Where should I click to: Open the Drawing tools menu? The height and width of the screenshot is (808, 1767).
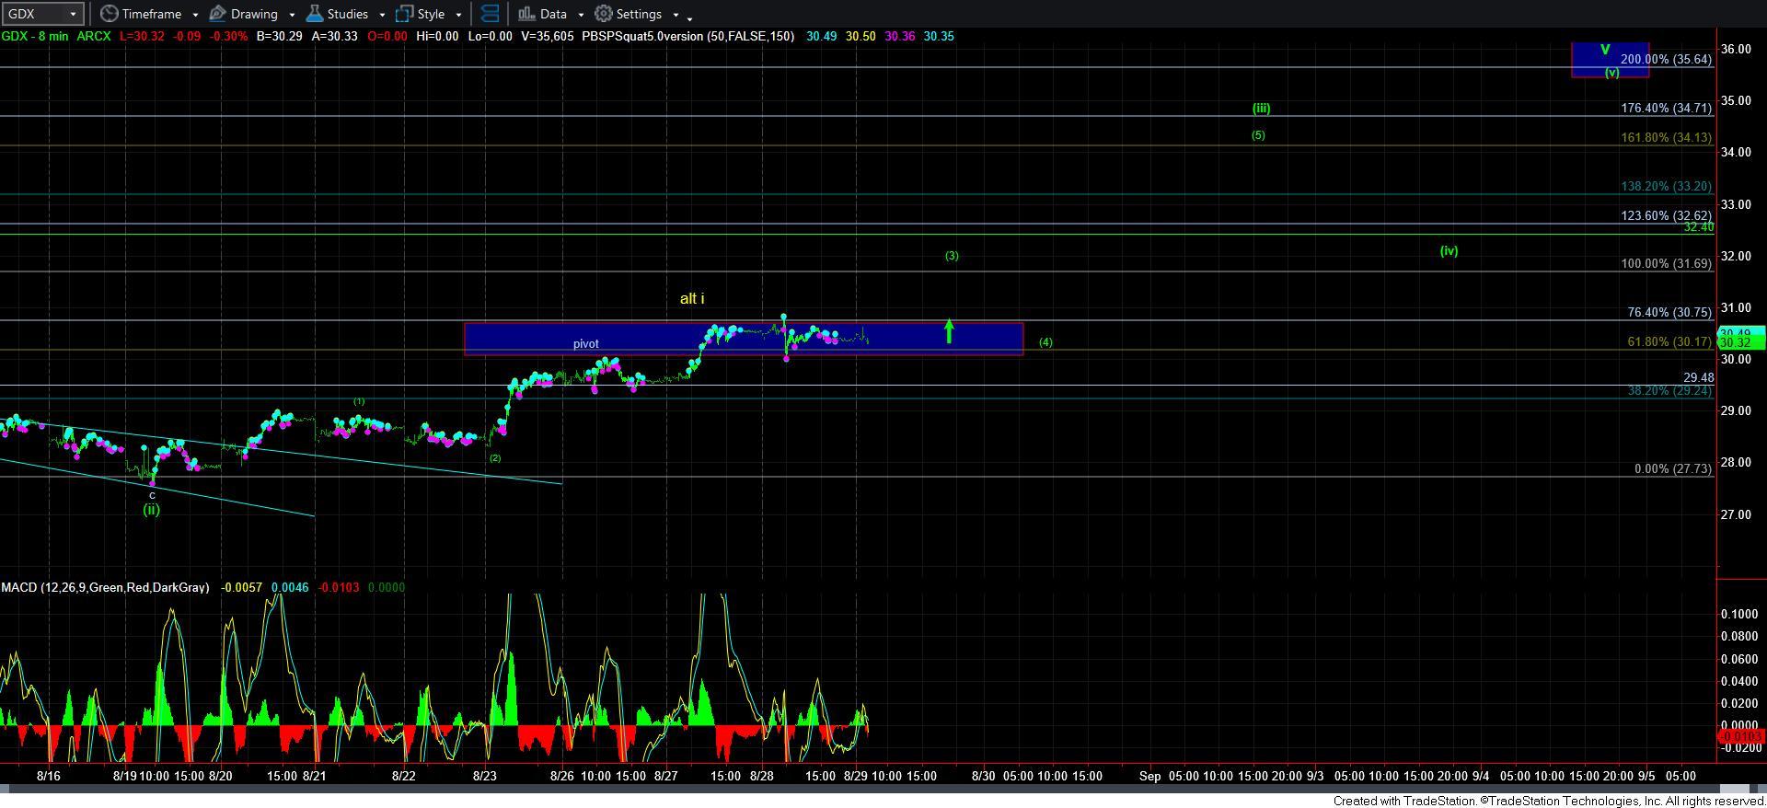(244, 14)
